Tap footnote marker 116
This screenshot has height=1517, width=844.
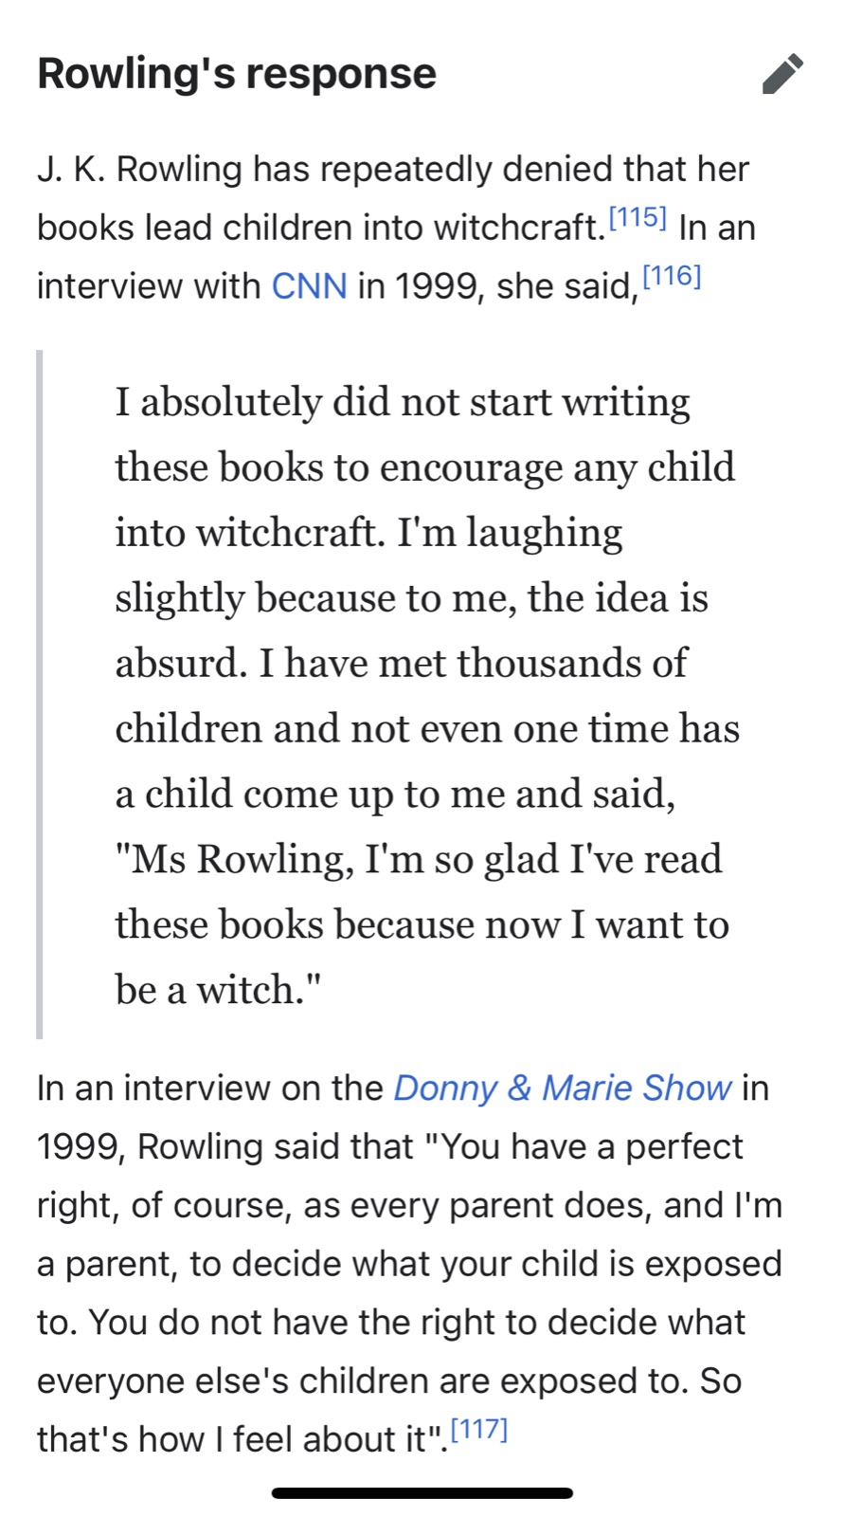tap(672, 277)
